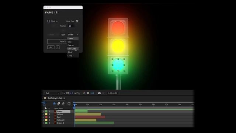Toggle the shy layers icon
Image resolution: width=236 pixels, height=133 pixels.
(x=54, y=103)
